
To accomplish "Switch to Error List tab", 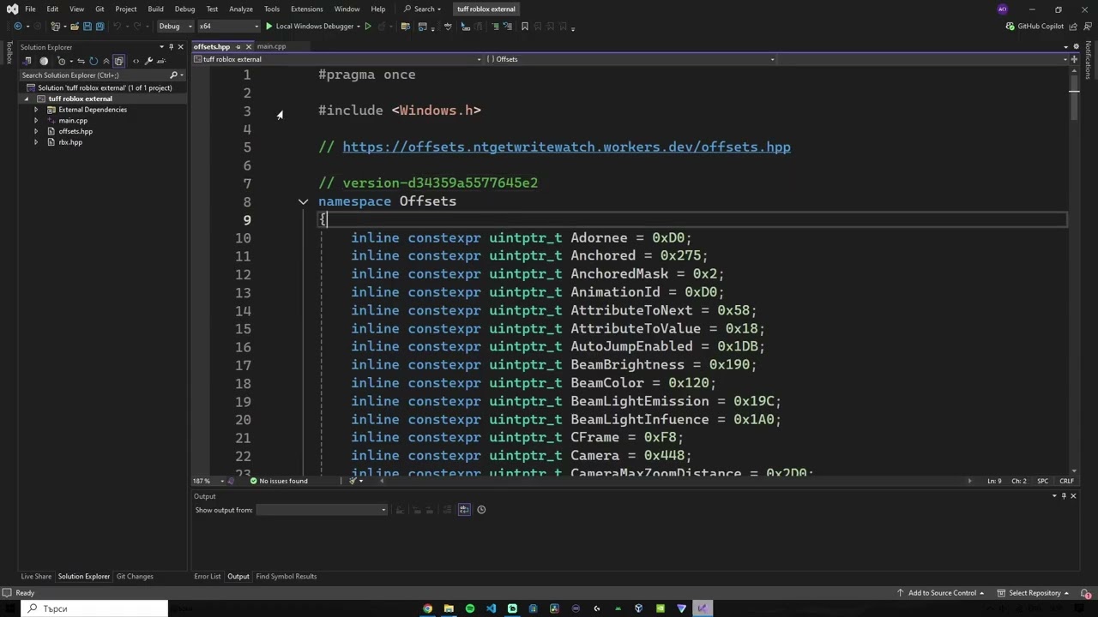I will pos(207,577).
